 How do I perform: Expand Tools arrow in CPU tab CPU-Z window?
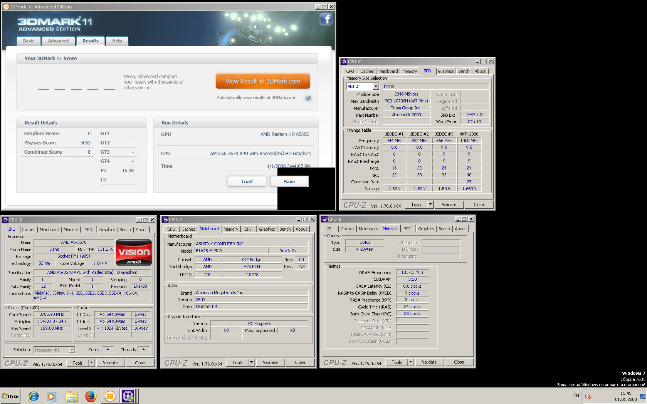coord(91,363)
